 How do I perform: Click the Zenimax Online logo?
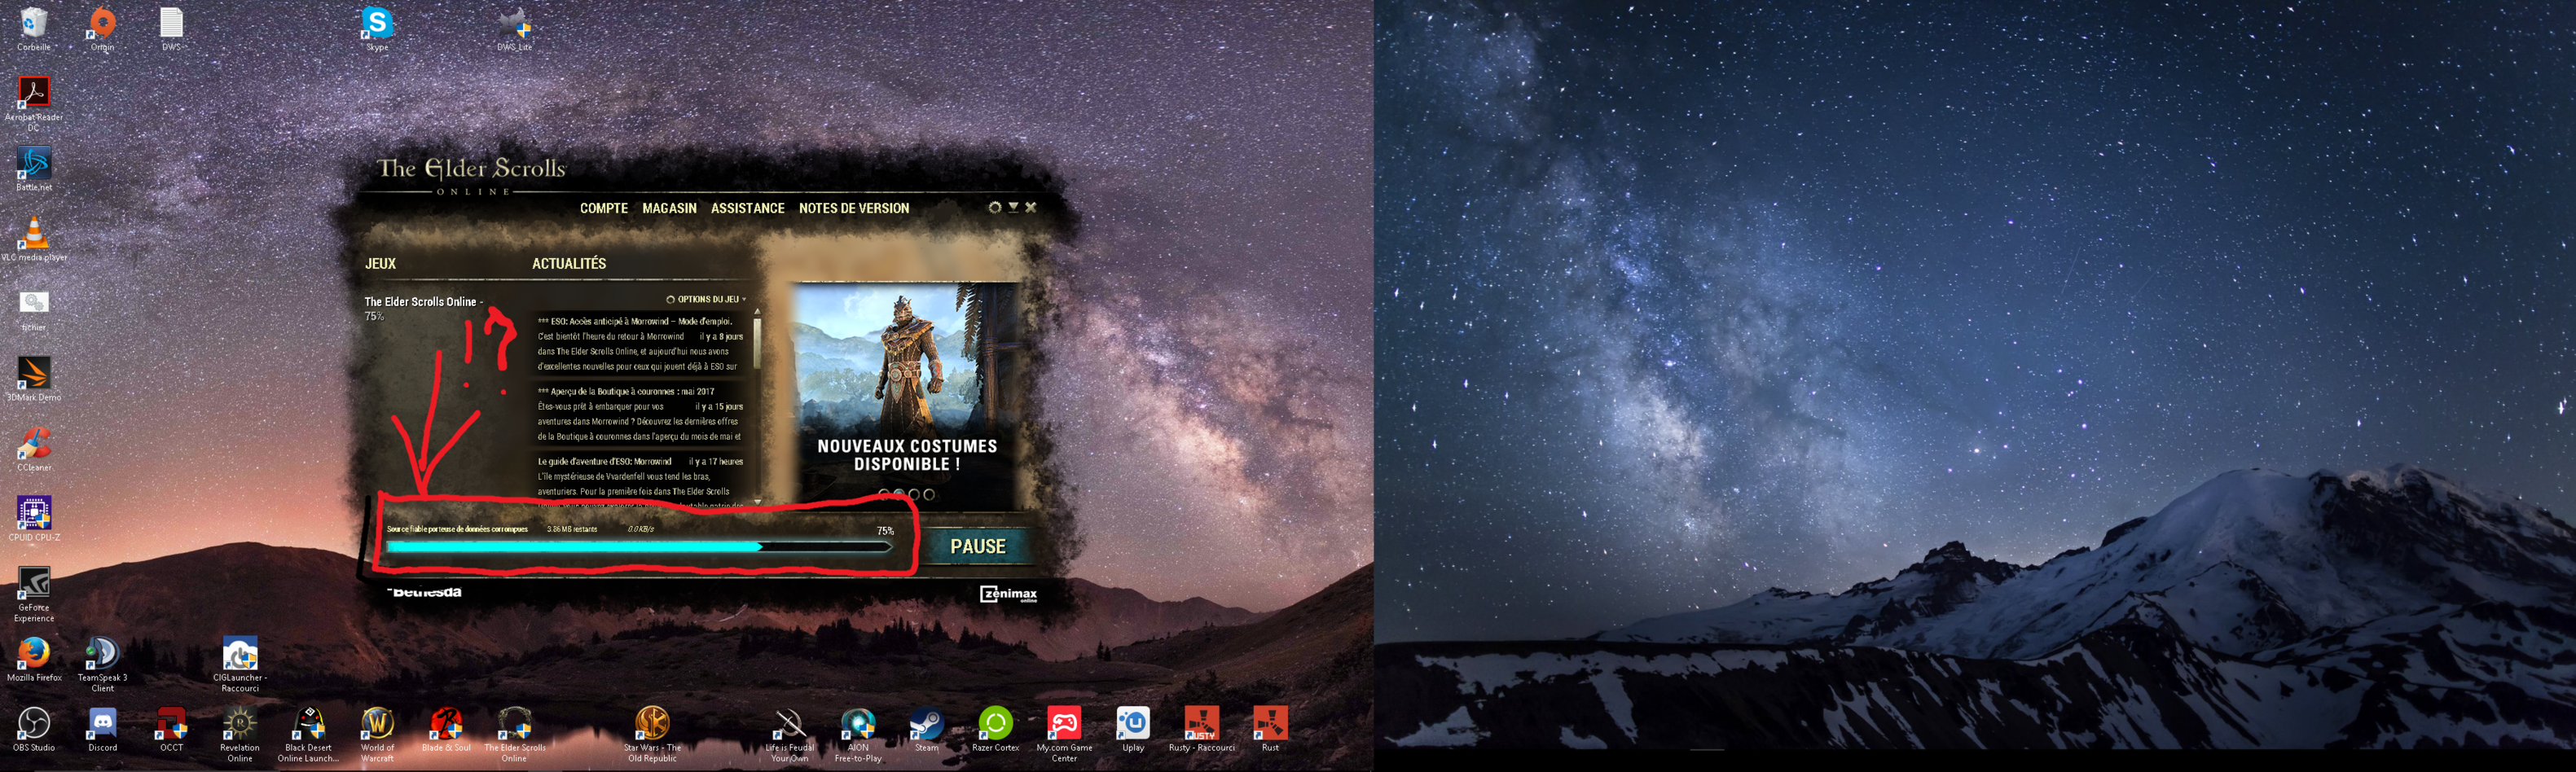coord(1008,594)
